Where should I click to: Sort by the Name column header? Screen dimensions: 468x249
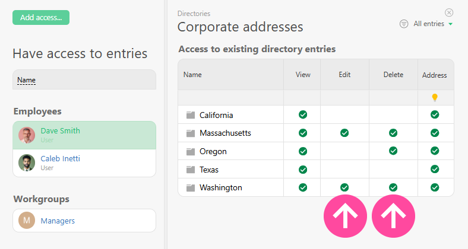[192, 75]
